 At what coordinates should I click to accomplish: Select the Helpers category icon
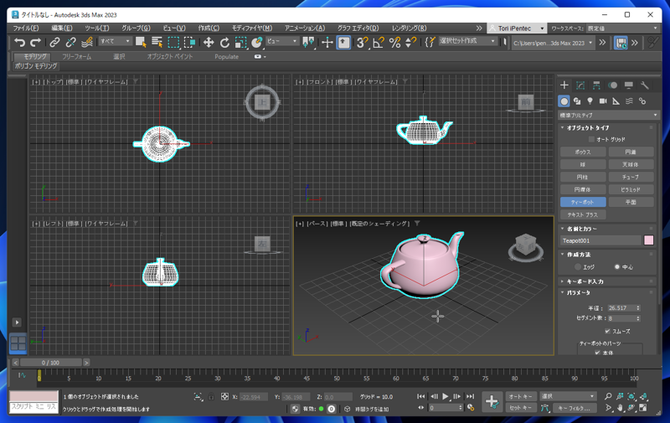point(616,101)
